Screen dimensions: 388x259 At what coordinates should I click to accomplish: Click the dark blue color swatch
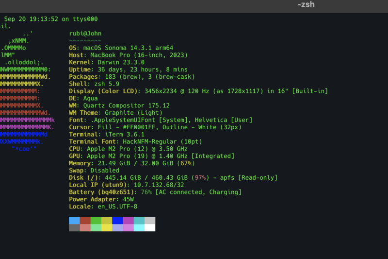point(117,220)
